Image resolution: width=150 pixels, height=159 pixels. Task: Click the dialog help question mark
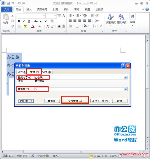tap(123, 66)
